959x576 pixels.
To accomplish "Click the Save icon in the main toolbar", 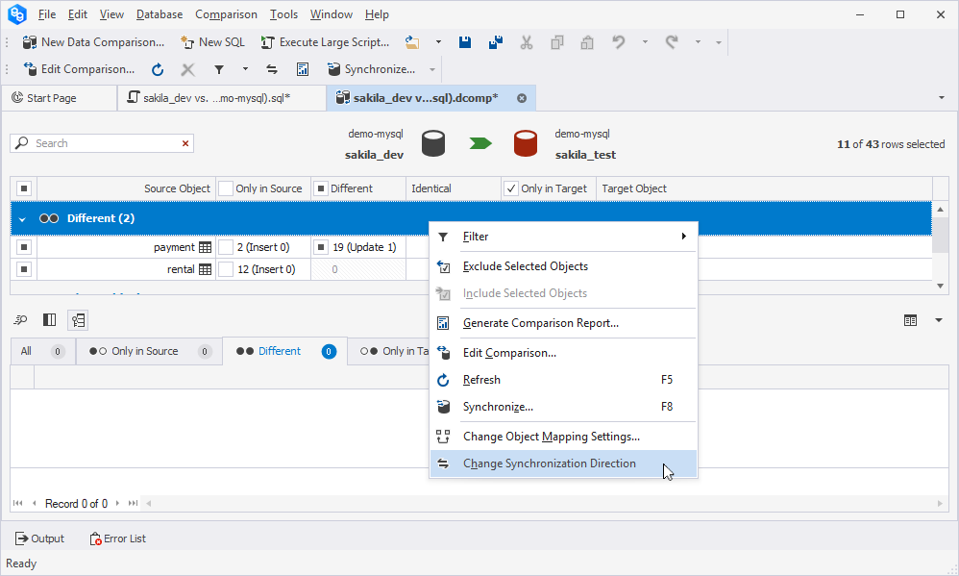I will pyautogui.click(x=465, y=42).
